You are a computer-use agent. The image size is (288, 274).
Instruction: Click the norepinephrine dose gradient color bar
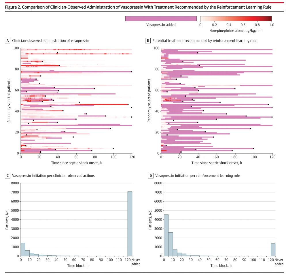point(236,19)
